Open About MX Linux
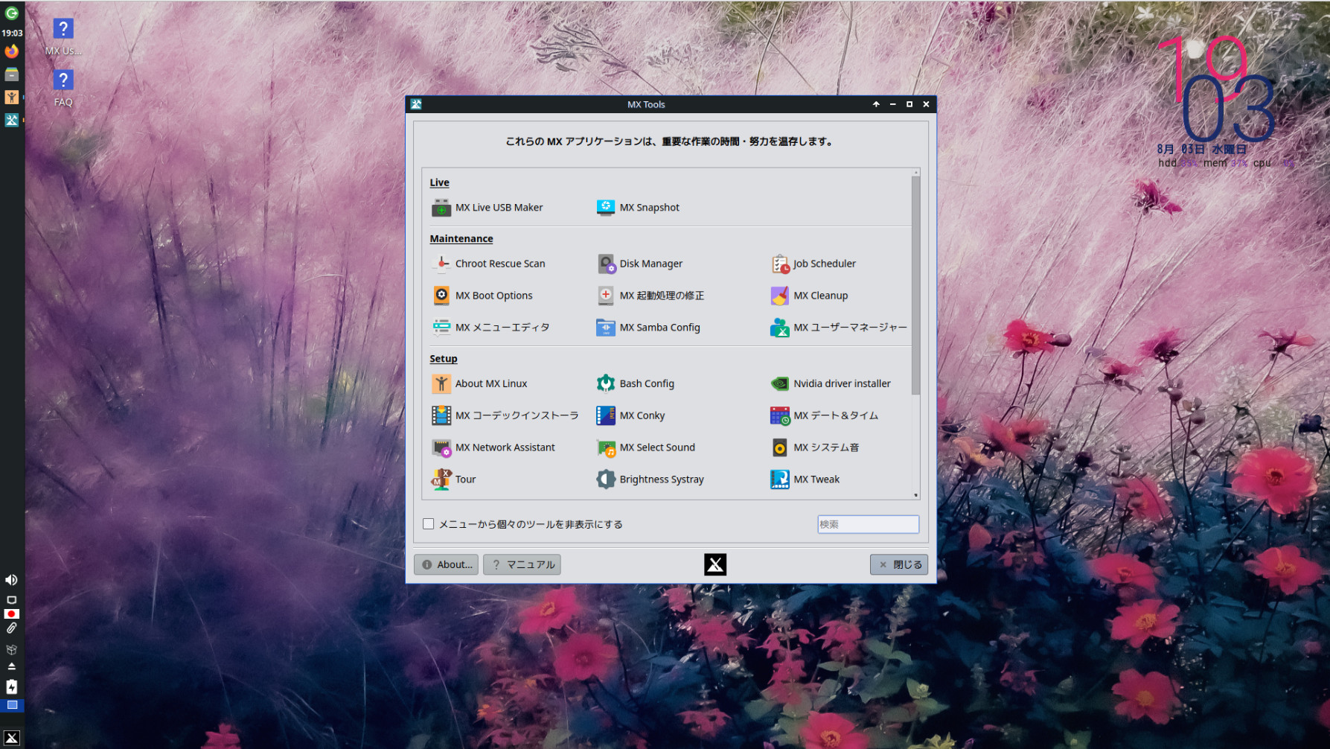1330x749 pixels. pyautogui.click(x=479, y=383)
